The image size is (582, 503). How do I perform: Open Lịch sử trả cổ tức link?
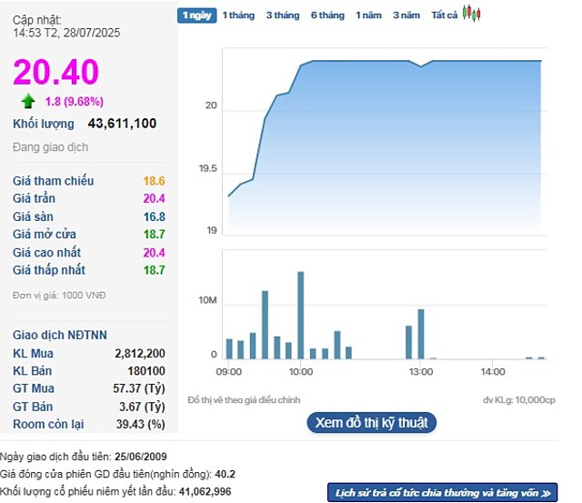(443, 493)
